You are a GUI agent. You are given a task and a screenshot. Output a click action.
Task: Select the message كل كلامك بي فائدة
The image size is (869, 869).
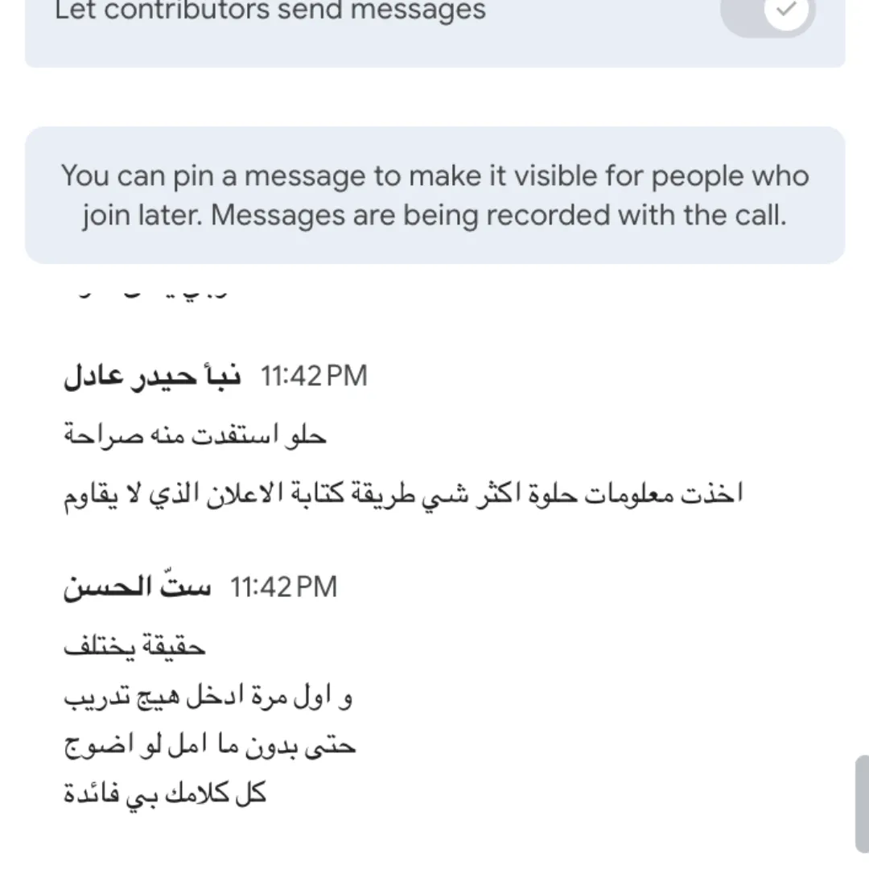tap(165, 794)
